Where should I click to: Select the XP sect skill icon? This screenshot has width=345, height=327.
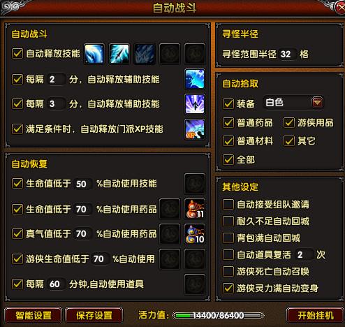click(x=195, y=129)
